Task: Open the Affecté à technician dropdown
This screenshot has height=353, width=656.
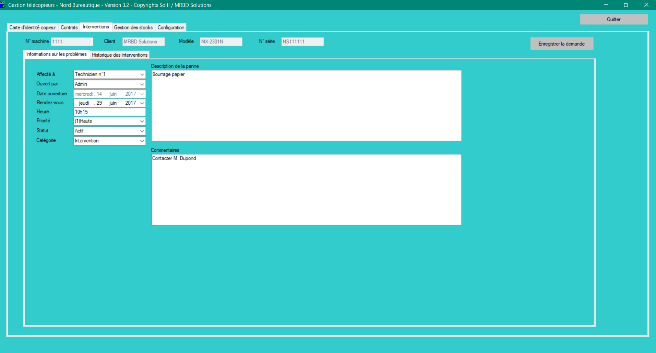Action: pyautogui.click(x=142, y=74)
